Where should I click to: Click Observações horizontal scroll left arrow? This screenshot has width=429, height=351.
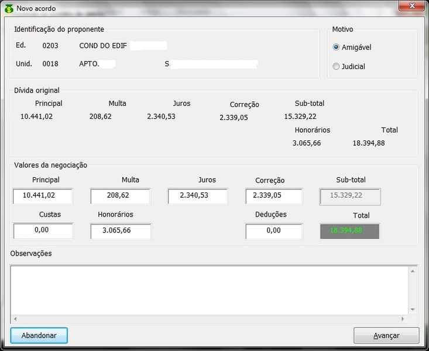(15, 319)
